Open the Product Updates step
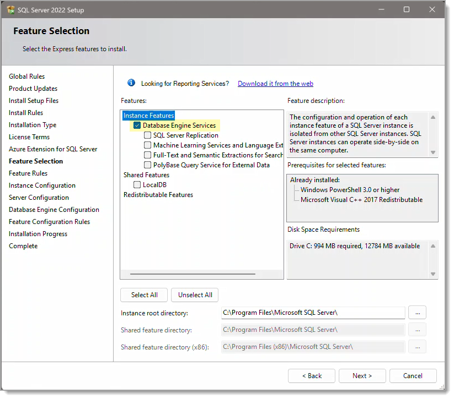The image size is (454, 399). (33, 89)
